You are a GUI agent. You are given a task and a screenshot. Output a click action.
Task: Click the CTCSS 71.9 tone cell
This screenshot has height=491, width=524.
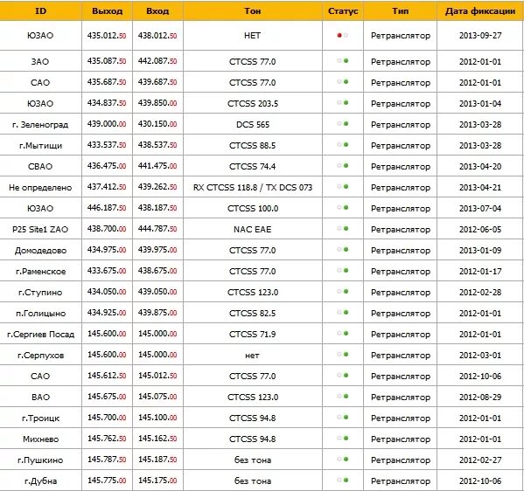pos(253,334)
